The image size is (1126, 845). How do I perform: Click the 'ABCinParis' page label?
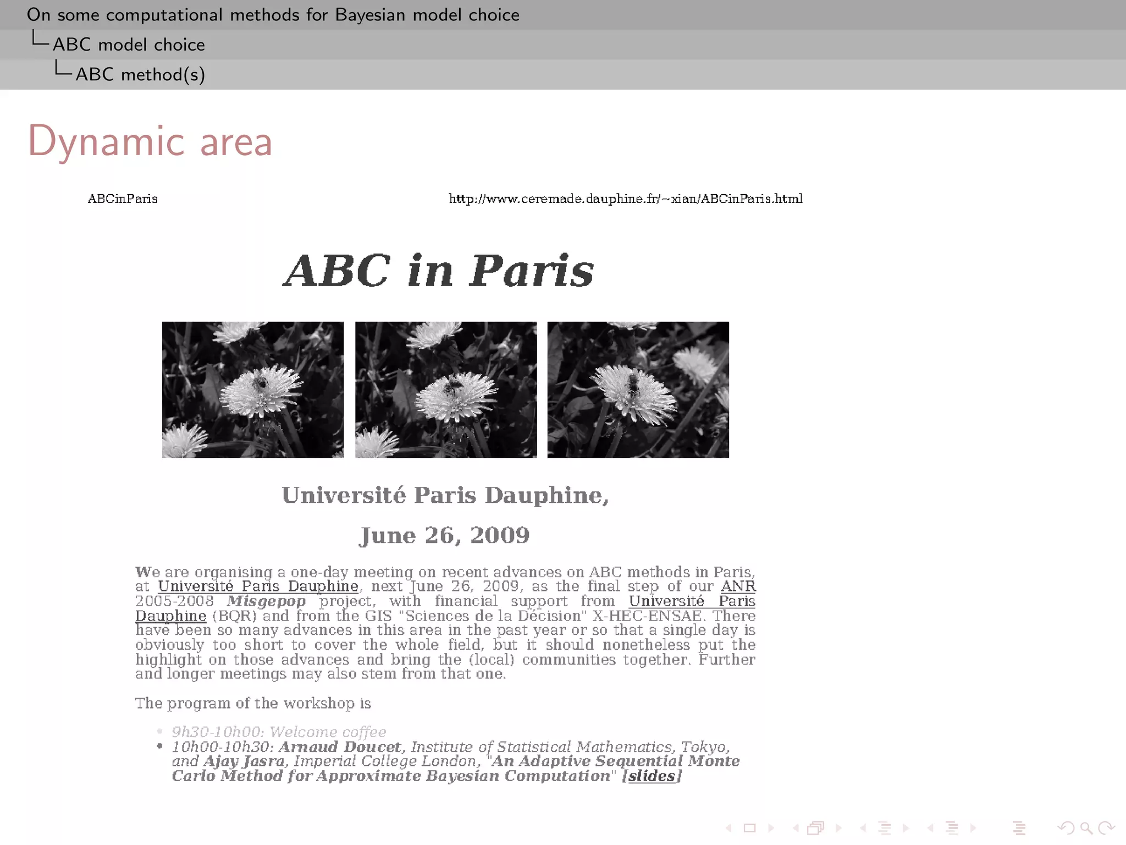[x=123, y=199]
